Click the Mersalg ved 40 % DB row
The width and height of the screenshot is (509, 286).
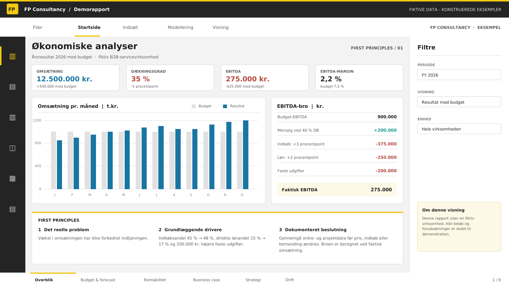pyautogui.click(x=337, y=130)
